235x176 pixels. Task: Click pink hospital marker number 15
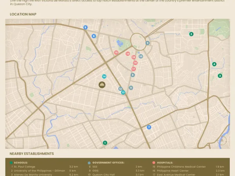(x=116, y=52)
